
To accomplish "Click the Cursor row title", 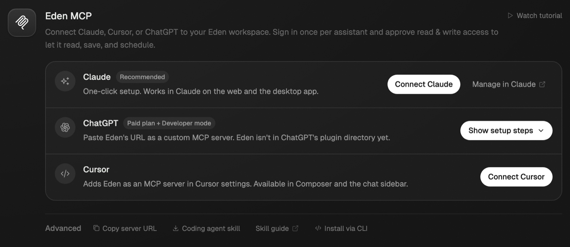I will pos(96,169).
